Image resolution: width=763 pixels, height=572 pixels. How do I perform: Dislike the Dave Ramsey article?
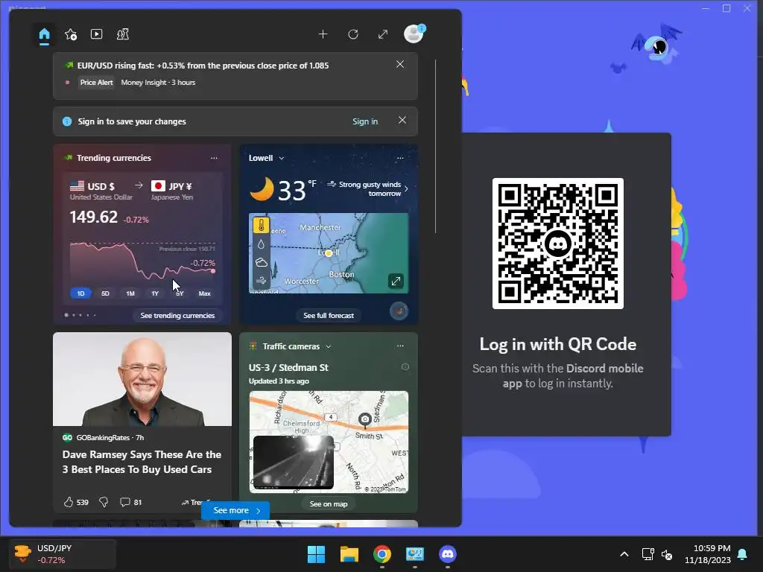pos(103,502)
